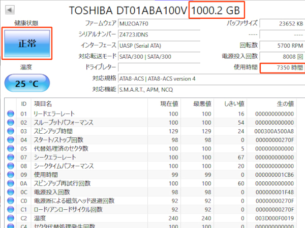Viewport: 305px width, 228px height.
Task: Click the serial number field Z4723JDNS
Action: [x=159, y=34]
